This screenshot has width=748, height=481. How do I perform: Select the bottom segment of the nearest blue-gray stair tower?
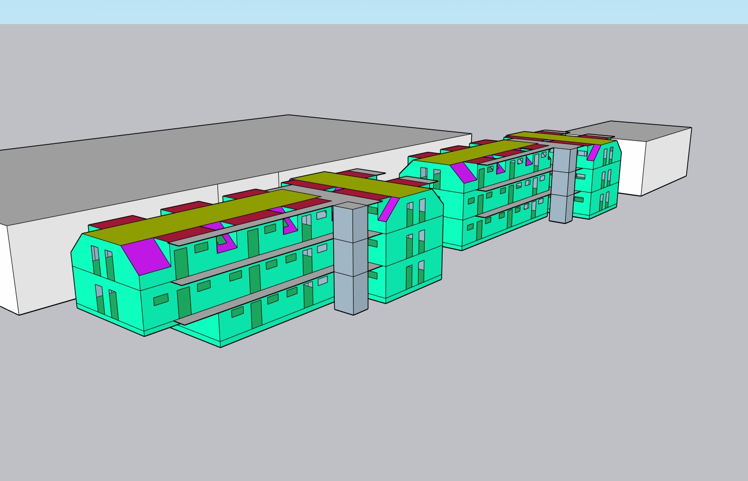tap(351, 293)
